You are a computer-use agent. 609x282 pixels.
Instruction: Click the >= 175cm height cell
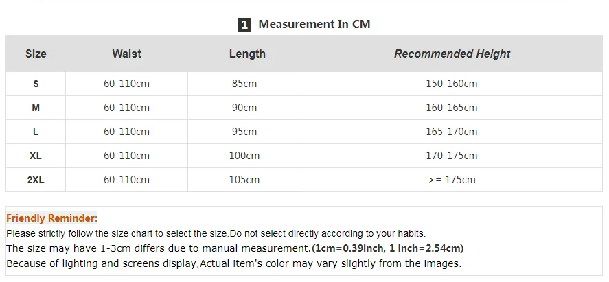452,180
